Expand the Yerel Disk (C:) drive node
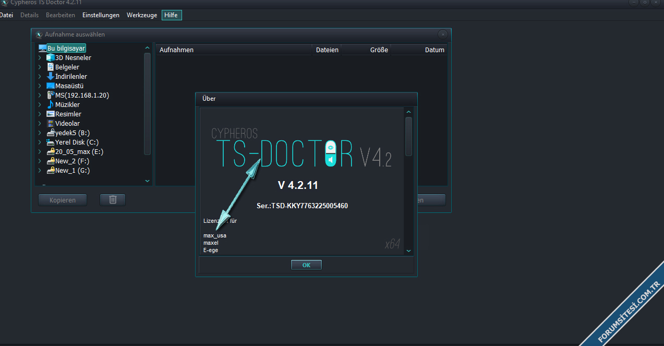Viewport: 664px width, 346px height. pyautogui.click(x=40, y=142)
